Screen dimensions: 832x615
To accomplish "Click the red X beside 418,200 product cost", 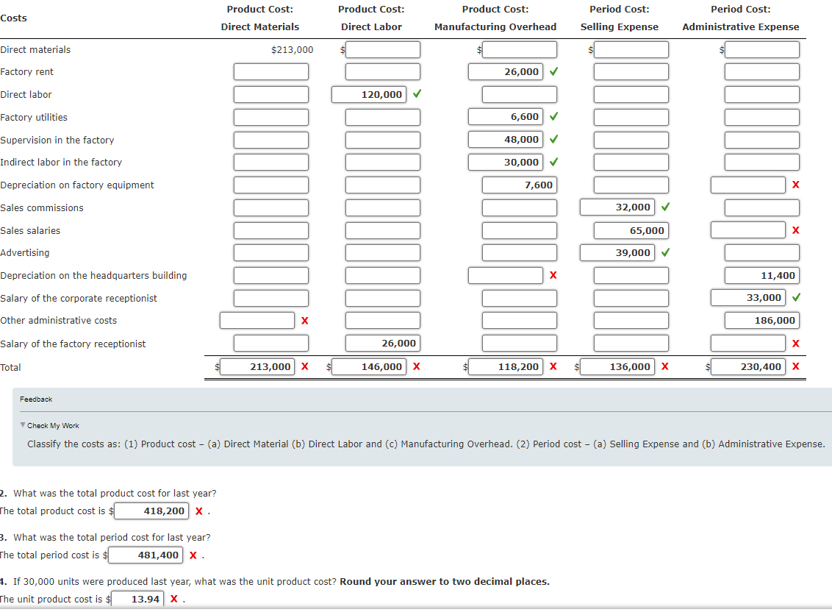I will 199,511.
